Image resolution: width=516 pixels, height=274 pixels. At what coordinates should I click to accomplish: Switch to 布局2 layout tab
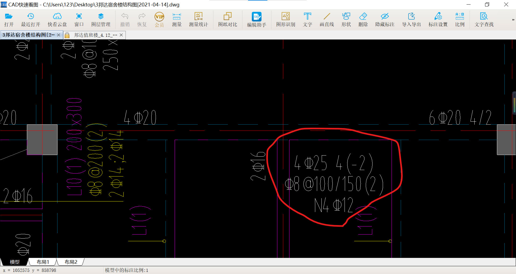[71, 262]
